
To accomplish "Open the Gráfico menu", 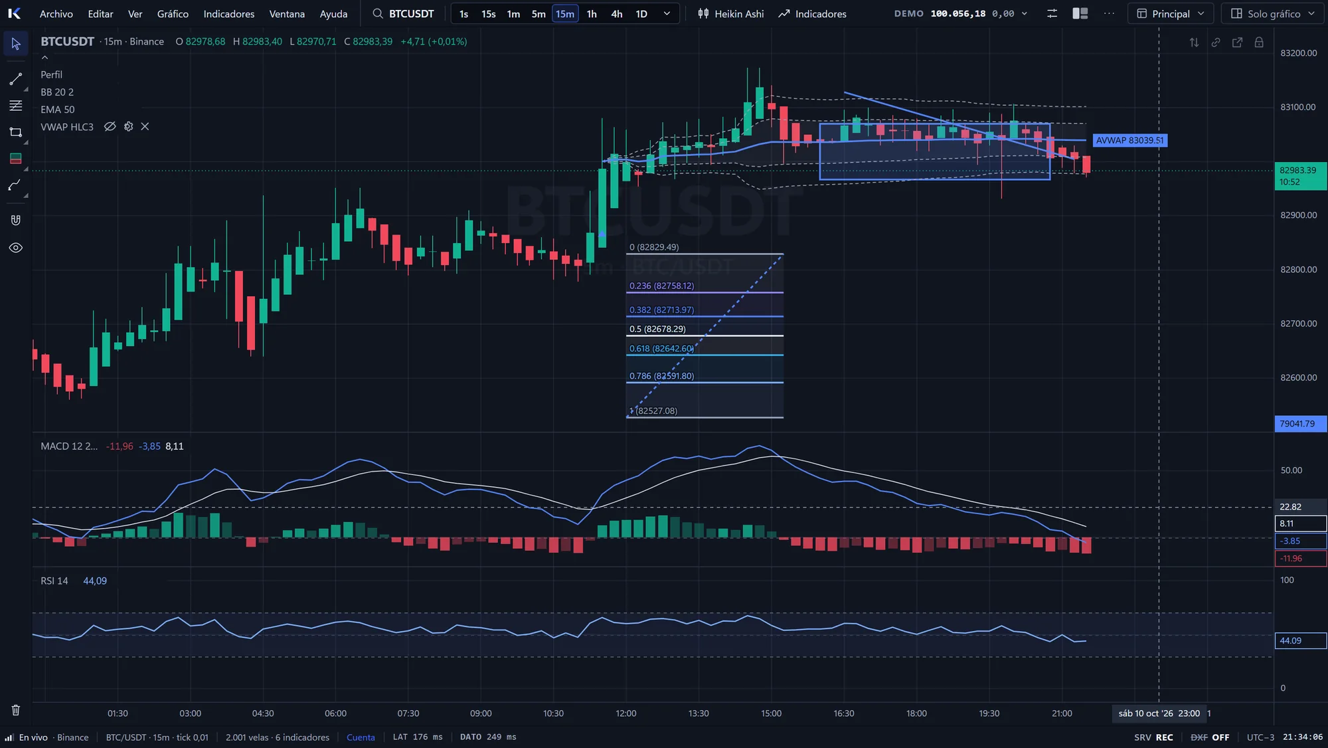I will pyautogui.click(x=173, y=14).
